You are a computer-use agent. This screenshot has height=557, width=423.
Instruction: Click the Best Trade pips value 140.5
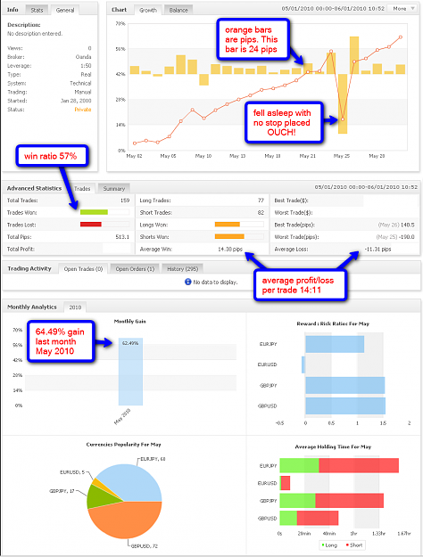(407, 225)
